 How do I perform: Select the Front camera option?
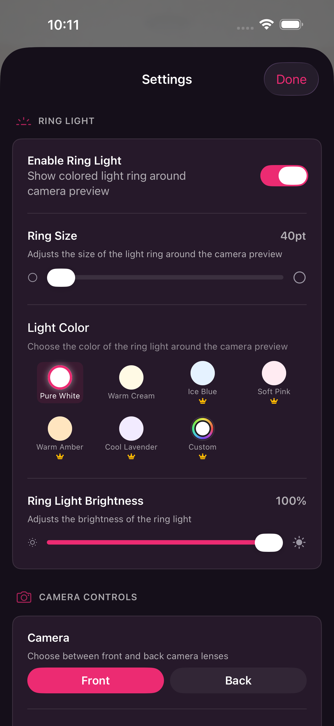pyautogui.click(x=95, y=680)
